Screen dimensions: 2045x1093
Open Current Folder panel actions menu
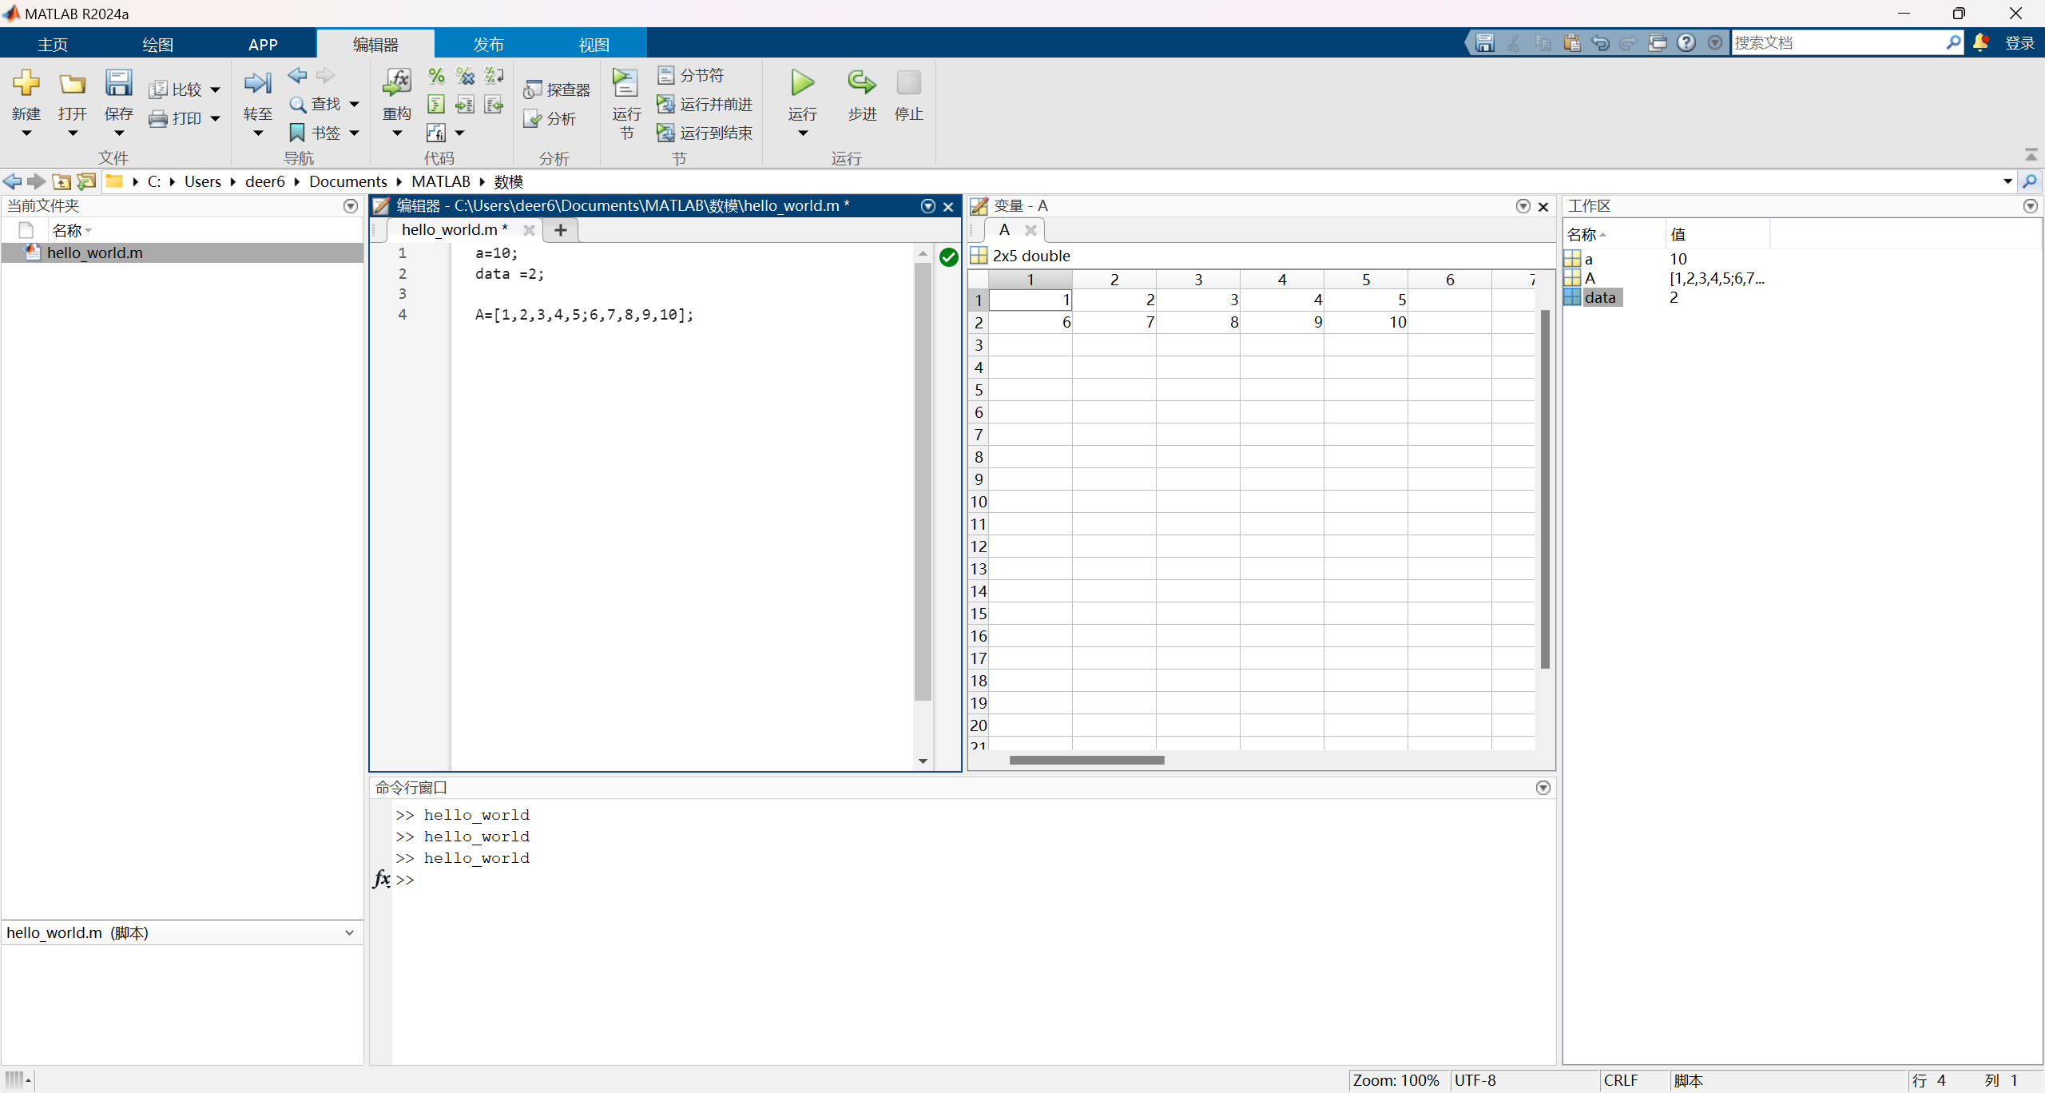pyautogui.click(x=350, y=206)
